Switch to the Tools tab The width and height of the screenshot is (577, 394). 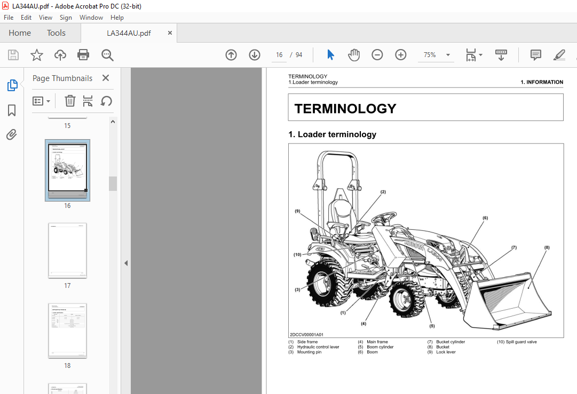click(56, 33)
